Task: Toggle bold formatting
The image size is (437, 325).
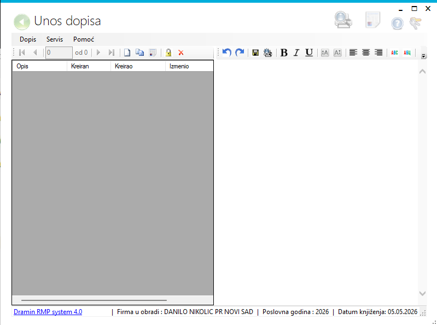Action: 284,53
